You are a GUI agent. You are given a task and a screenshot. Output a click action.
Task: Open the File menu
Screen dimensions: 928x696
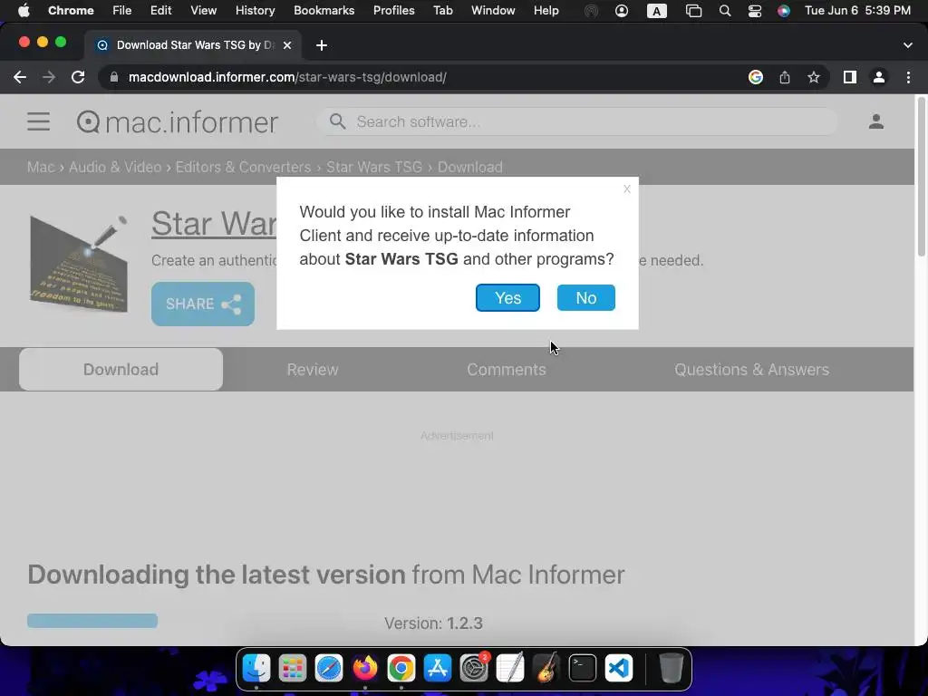[122, 11]
